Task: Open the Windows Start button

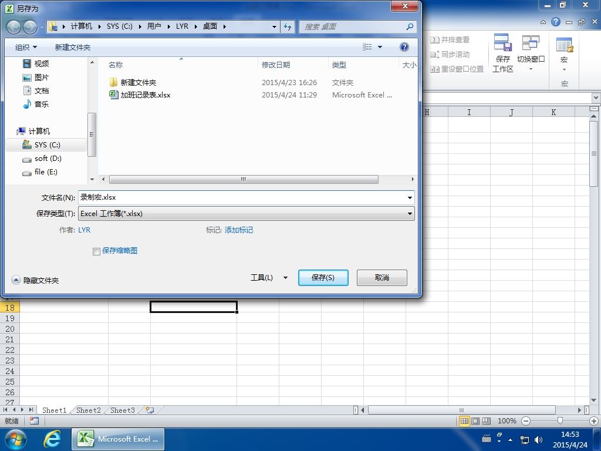Action: tap(15, 439)
